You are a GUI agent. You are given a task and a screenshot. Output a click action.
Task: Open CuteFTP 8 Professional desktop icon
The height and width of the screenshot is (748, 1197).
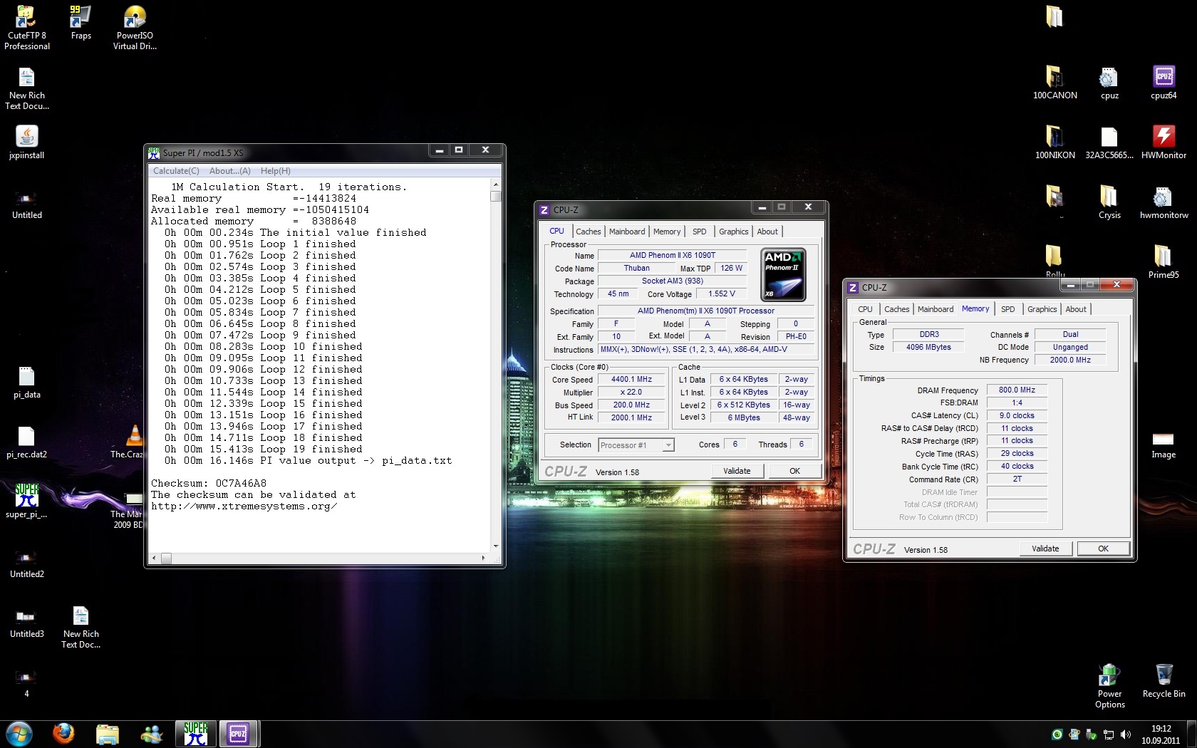coord(26,27)
